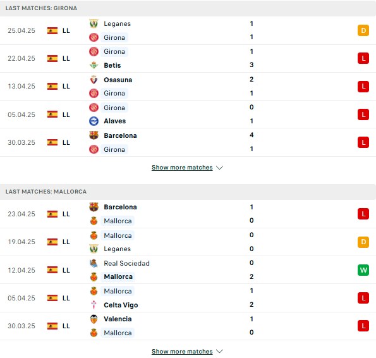The width and height of the screenshot is (376, 358).
Task: Click the green W result badge
Action: pyautogui.click(x=363, y=270)
